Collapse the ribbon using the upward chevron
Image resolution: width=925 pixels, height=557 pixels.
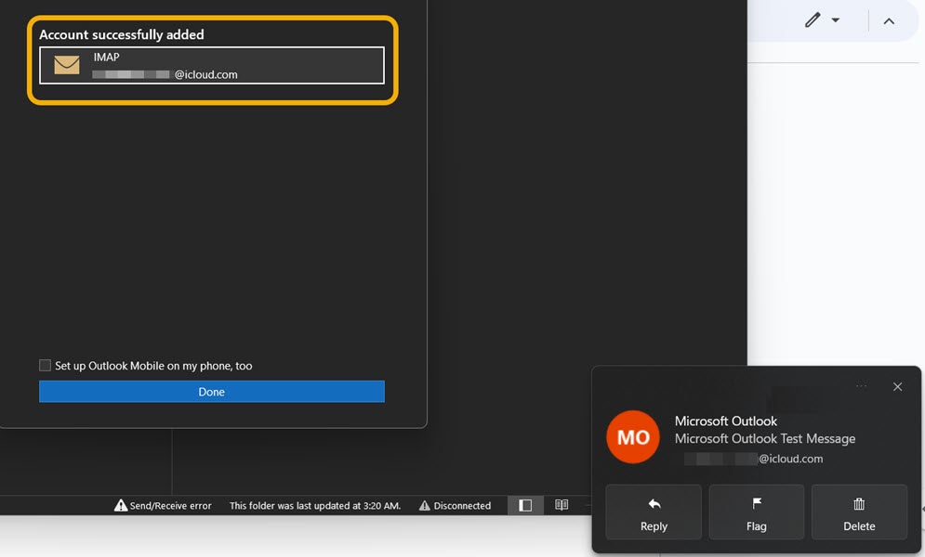[x=890, y=19]
